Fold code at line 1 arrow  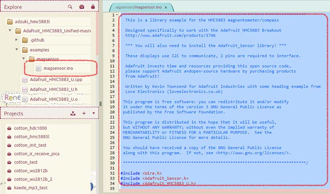tap(117, 14)
